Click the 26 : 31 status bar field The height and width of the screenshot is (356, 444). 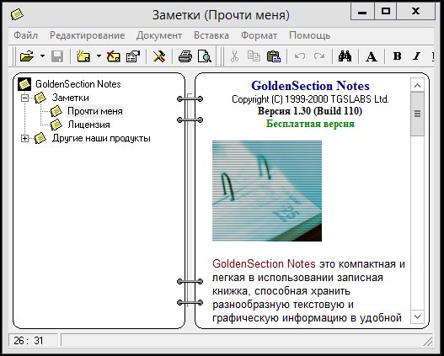33,340
